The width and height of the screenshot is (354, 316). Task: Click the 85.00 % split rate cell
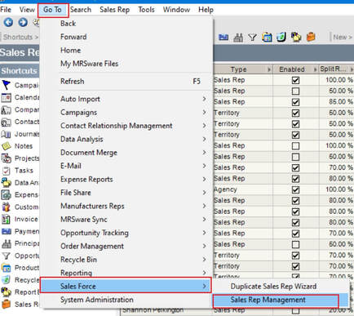337,102
